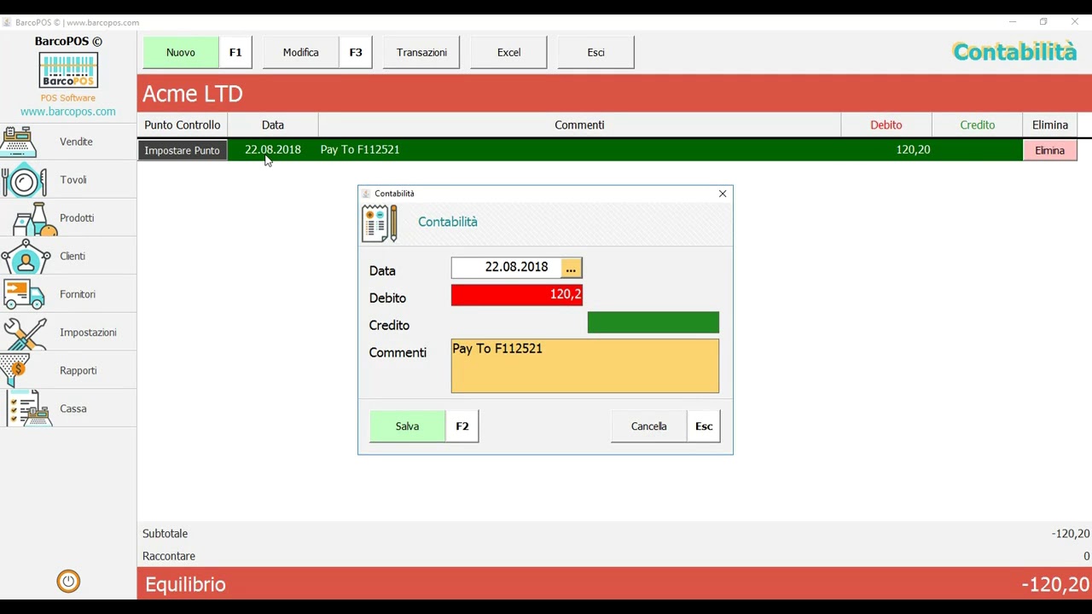The height and width of the screenshot is (614, 1092).
Task: Click Impostare Punto in the row
Action: click(183, 150)
